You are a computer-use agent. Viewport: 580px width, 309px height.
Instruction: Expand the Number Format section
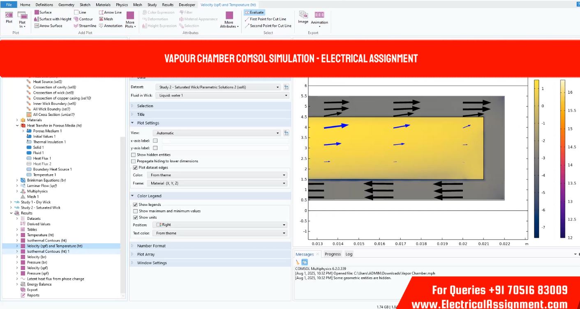(151, 246)
